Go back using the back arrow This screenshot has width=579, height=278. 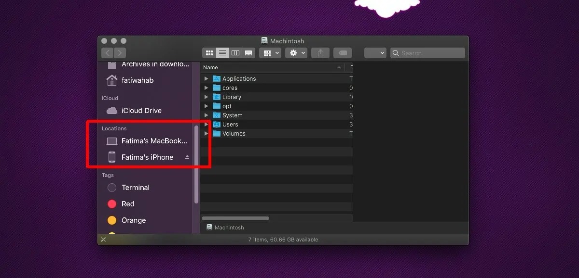click(108, 53)
